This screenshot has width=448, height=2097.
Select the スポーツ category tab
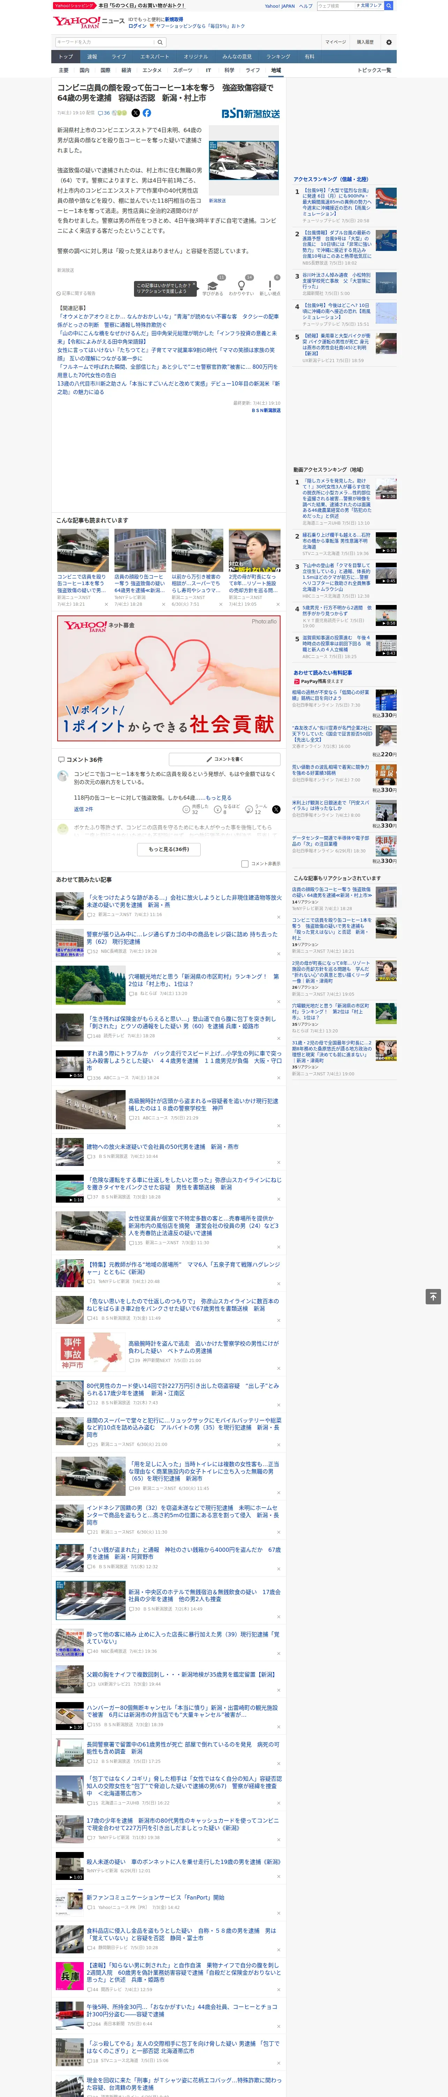tap(183, 70)
